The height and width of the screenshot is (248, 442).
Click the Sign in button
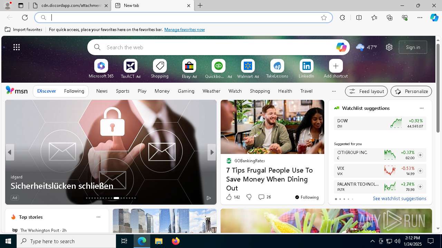[x=413, y=47]
